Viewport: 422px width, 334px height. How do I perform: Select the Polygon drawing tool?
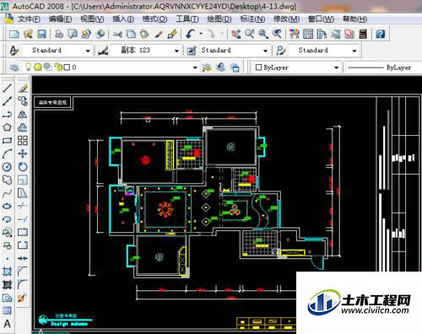(7, 127)
